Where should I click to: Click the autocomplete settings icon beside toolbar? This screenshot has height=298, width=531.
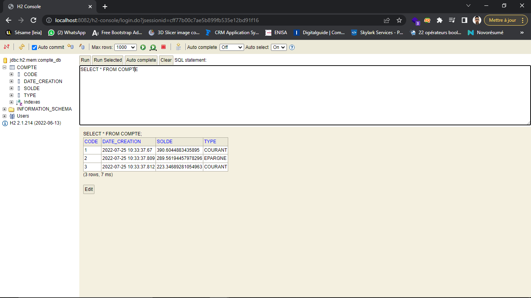[x=178, y=47]
